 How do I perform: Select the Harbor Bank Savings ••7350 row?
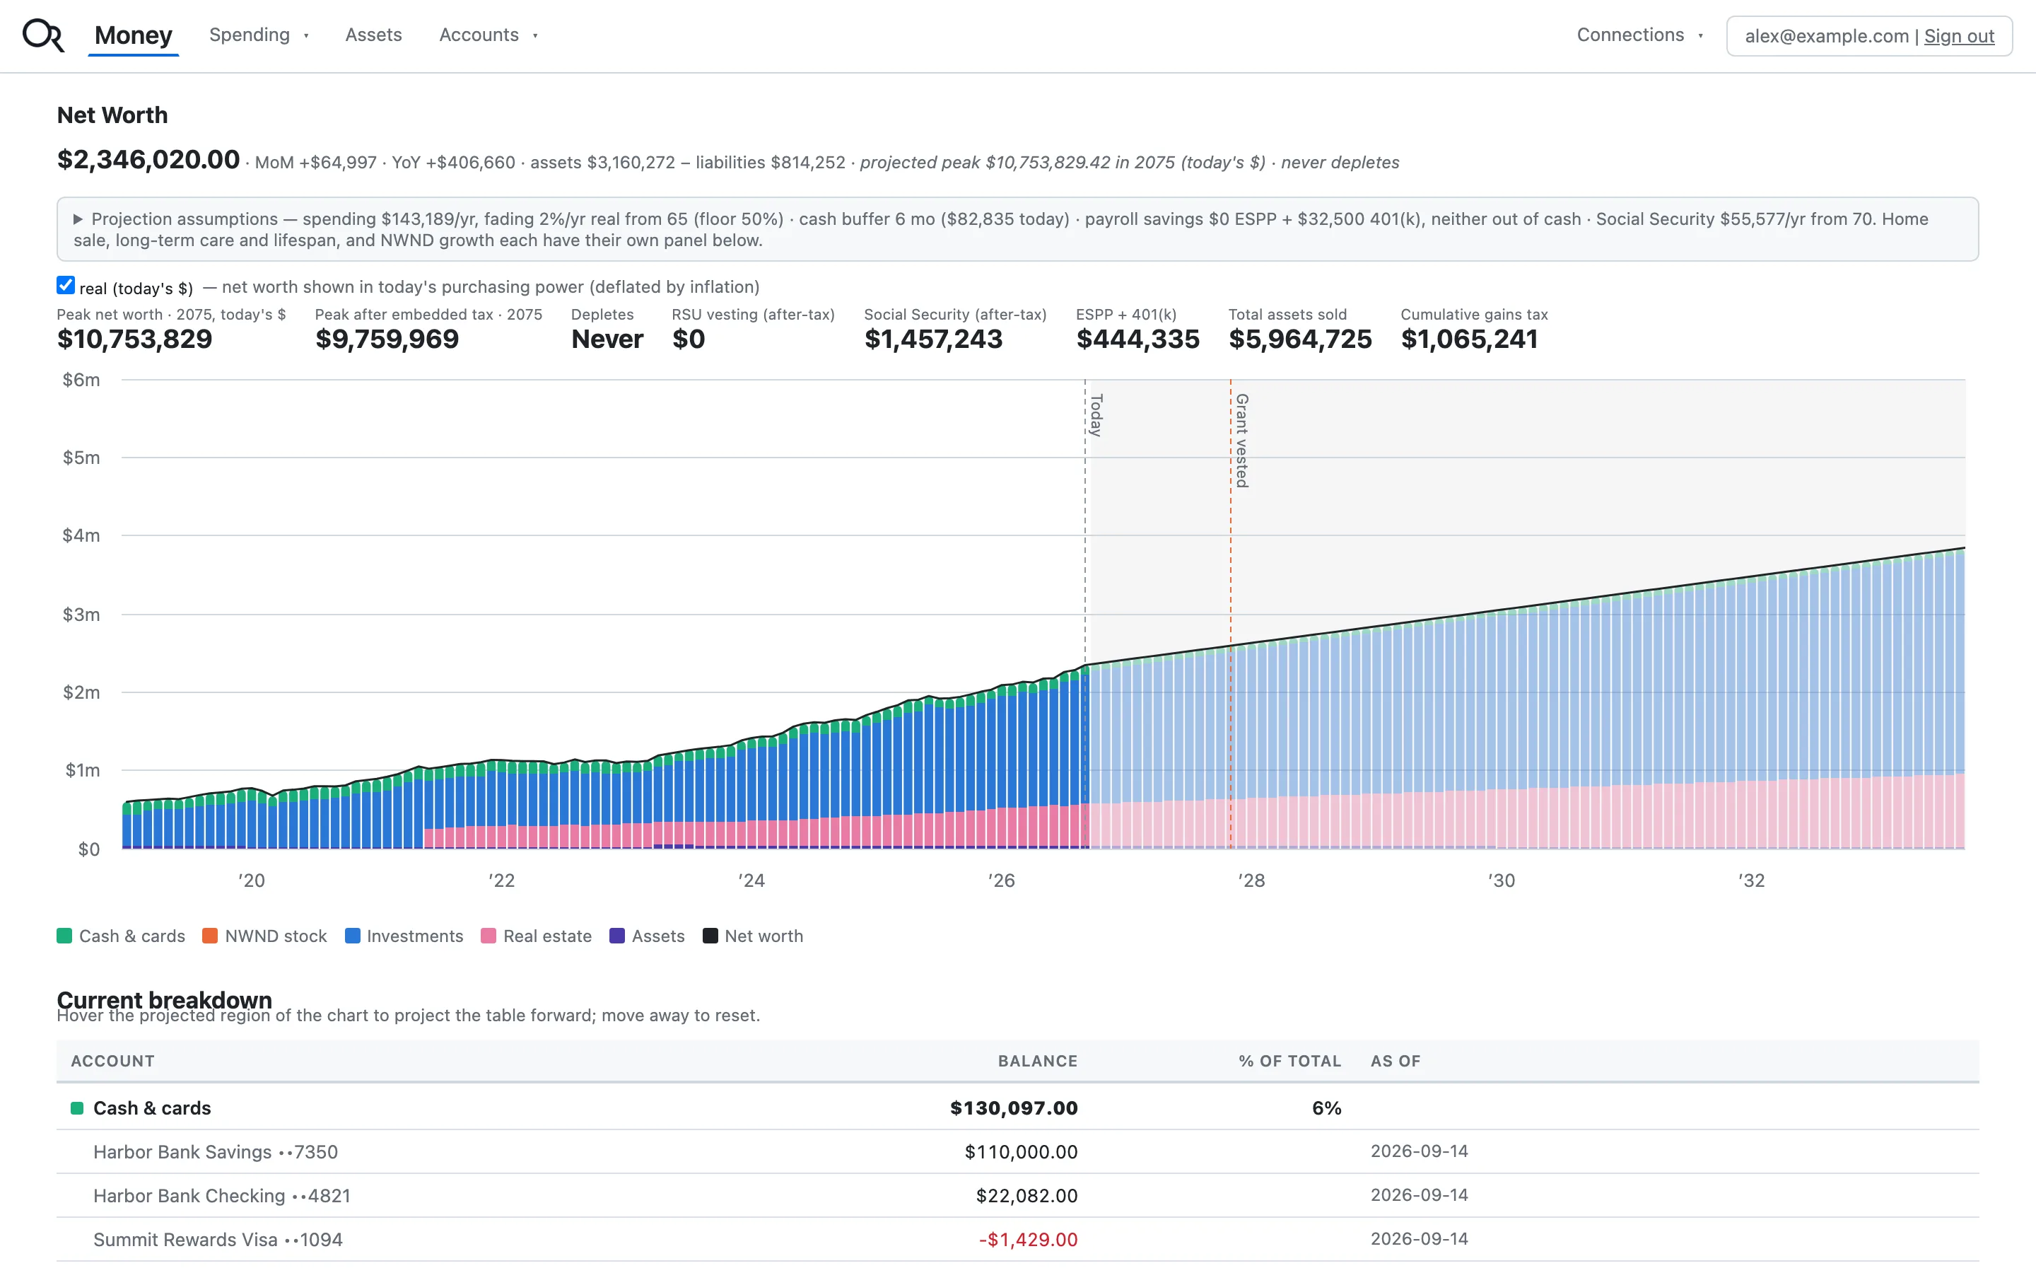tap(1017, 1152)
